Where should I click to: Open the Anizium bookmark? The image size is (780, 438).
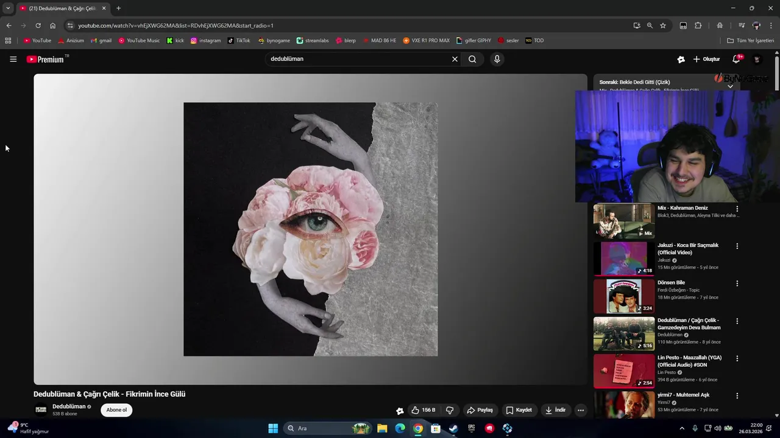tap(71, 41)
